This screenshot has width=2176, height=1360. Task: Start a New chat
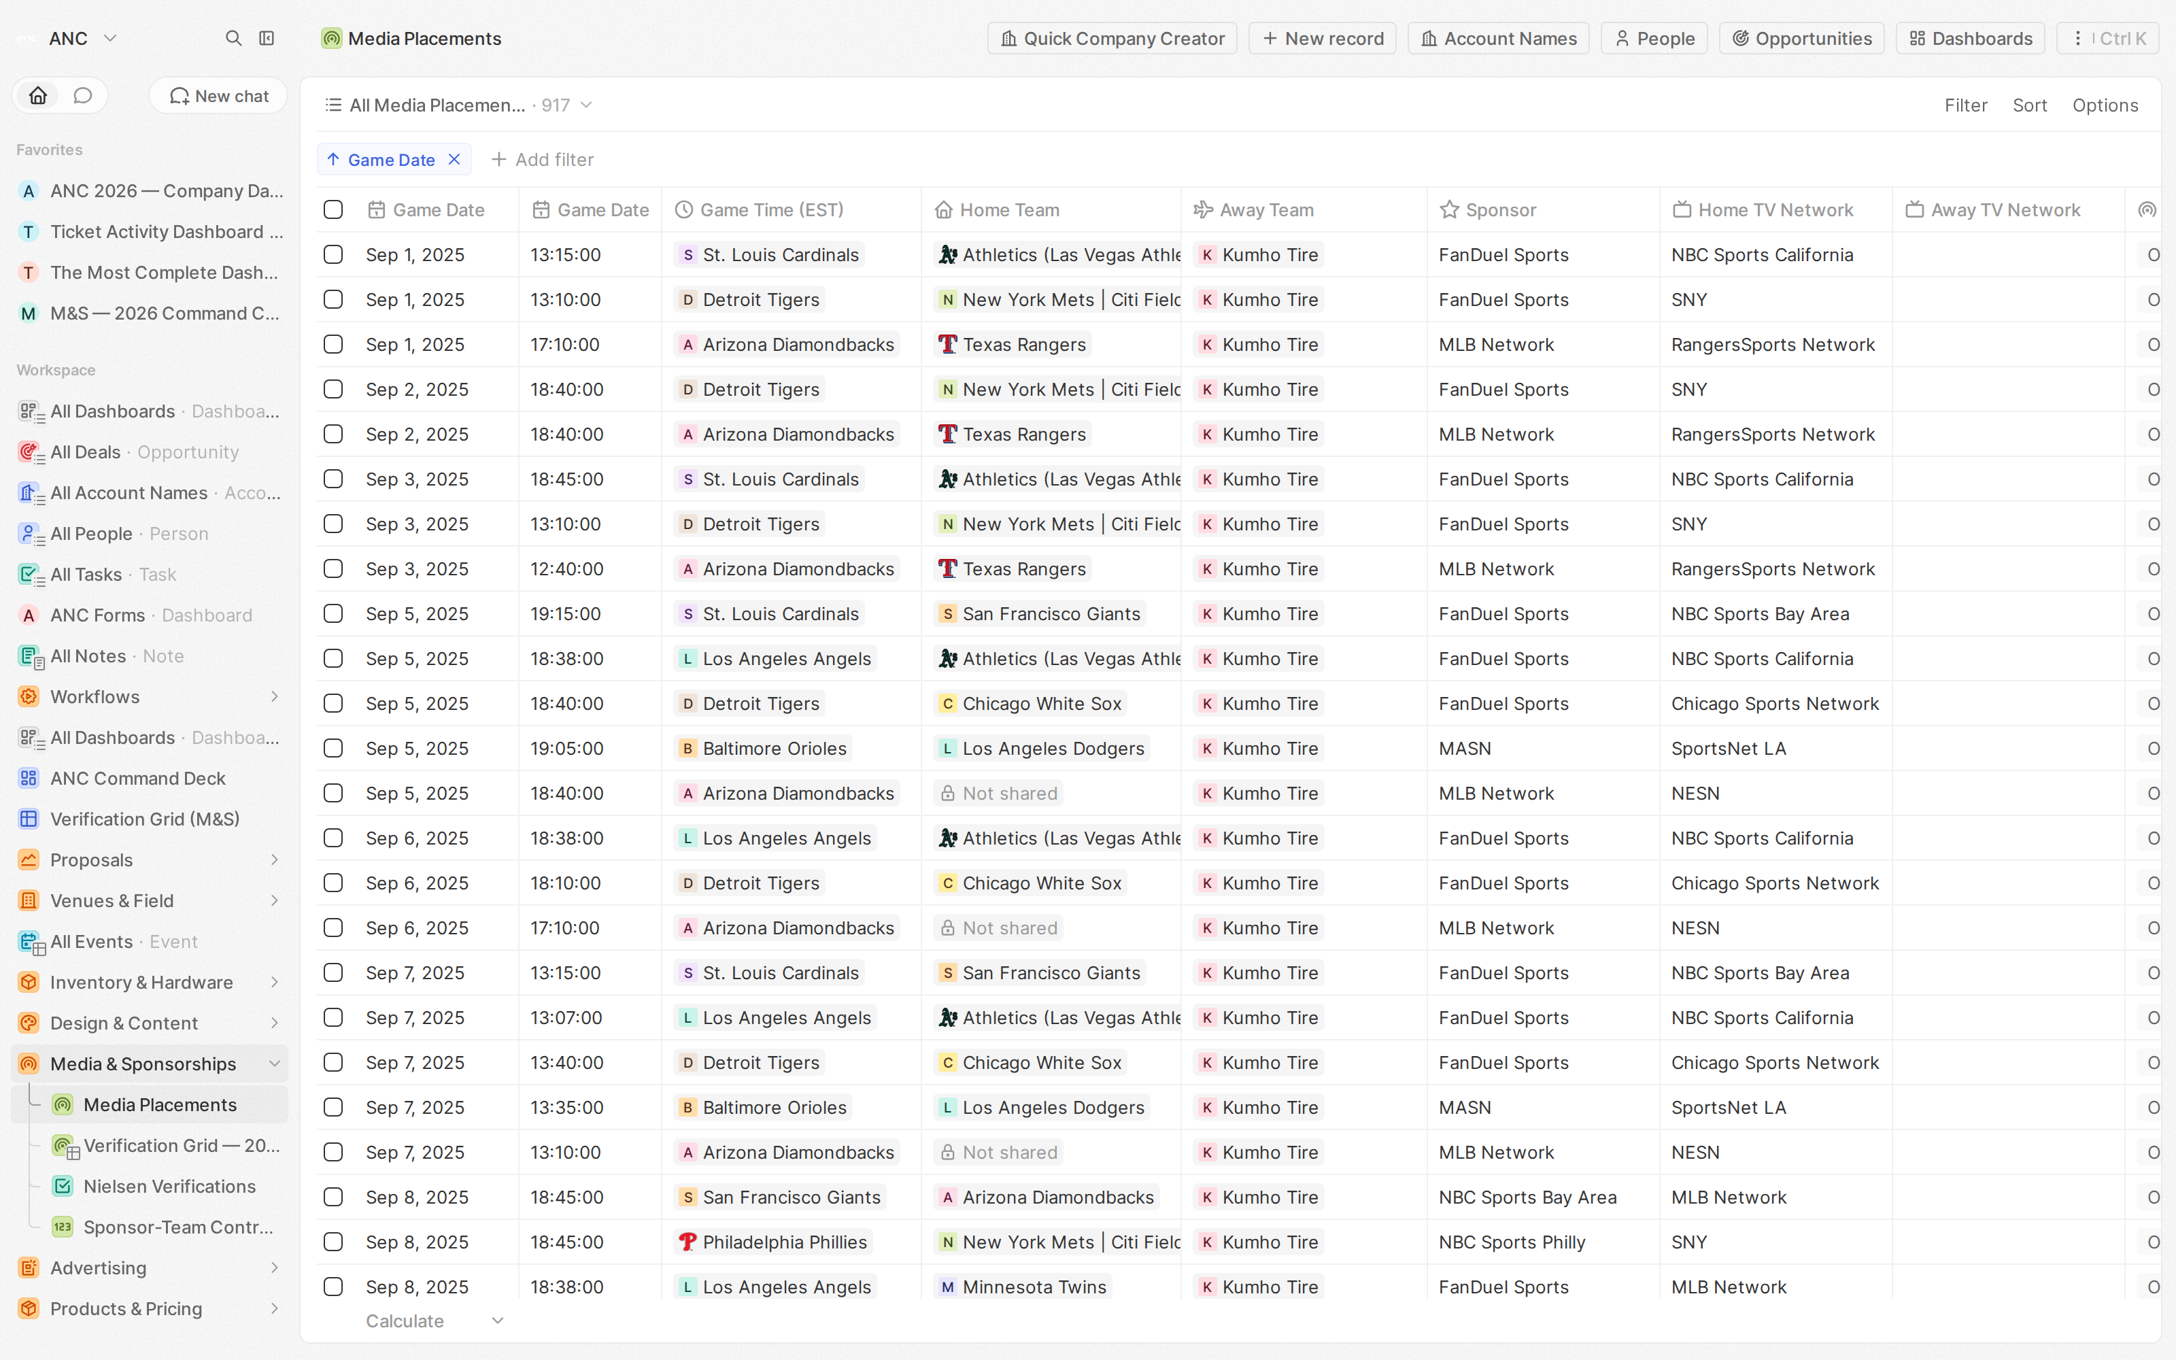(x=218, y=95)
